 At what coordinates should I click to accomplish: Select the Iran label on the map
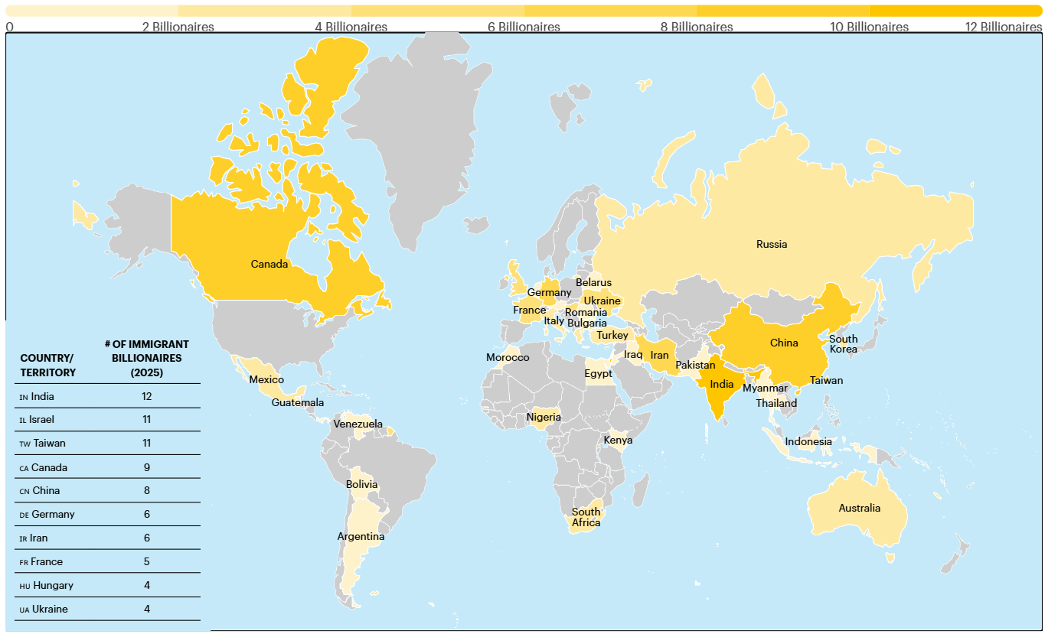click(659, 356)
